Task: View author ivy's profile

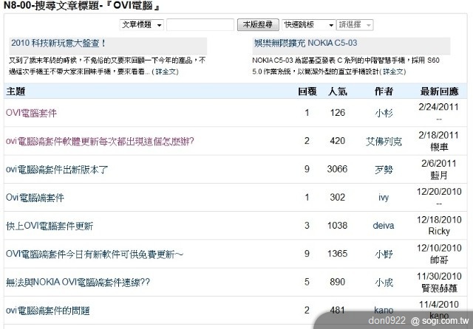Action: [x=384, y=198]
